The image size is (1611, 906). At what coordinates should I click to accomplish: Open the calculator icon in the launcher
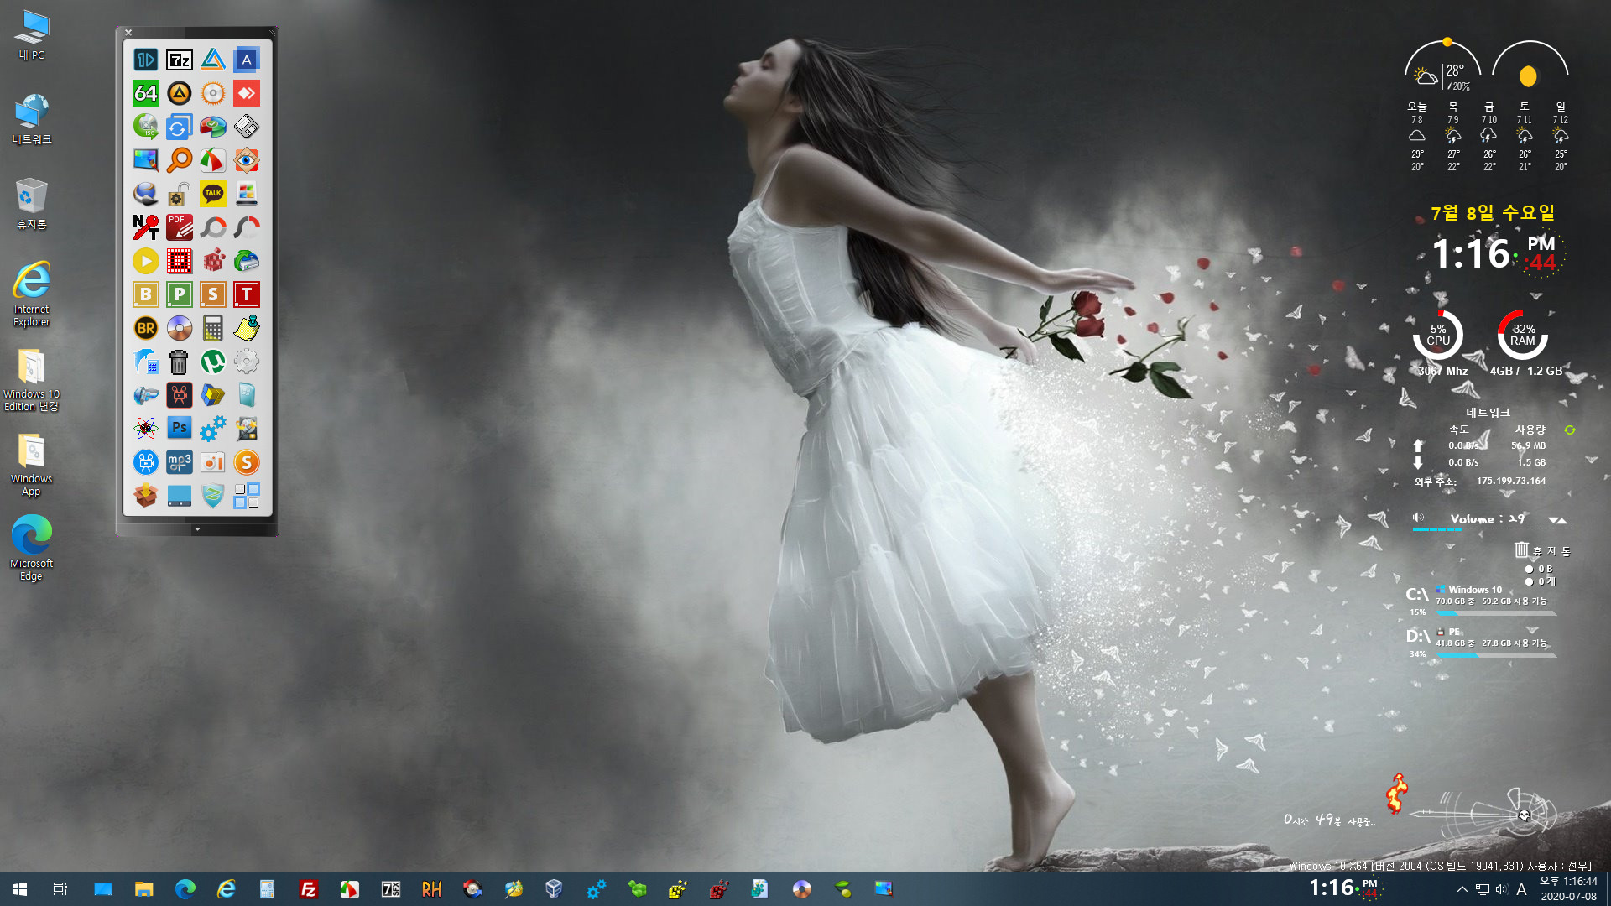point(212,328)
